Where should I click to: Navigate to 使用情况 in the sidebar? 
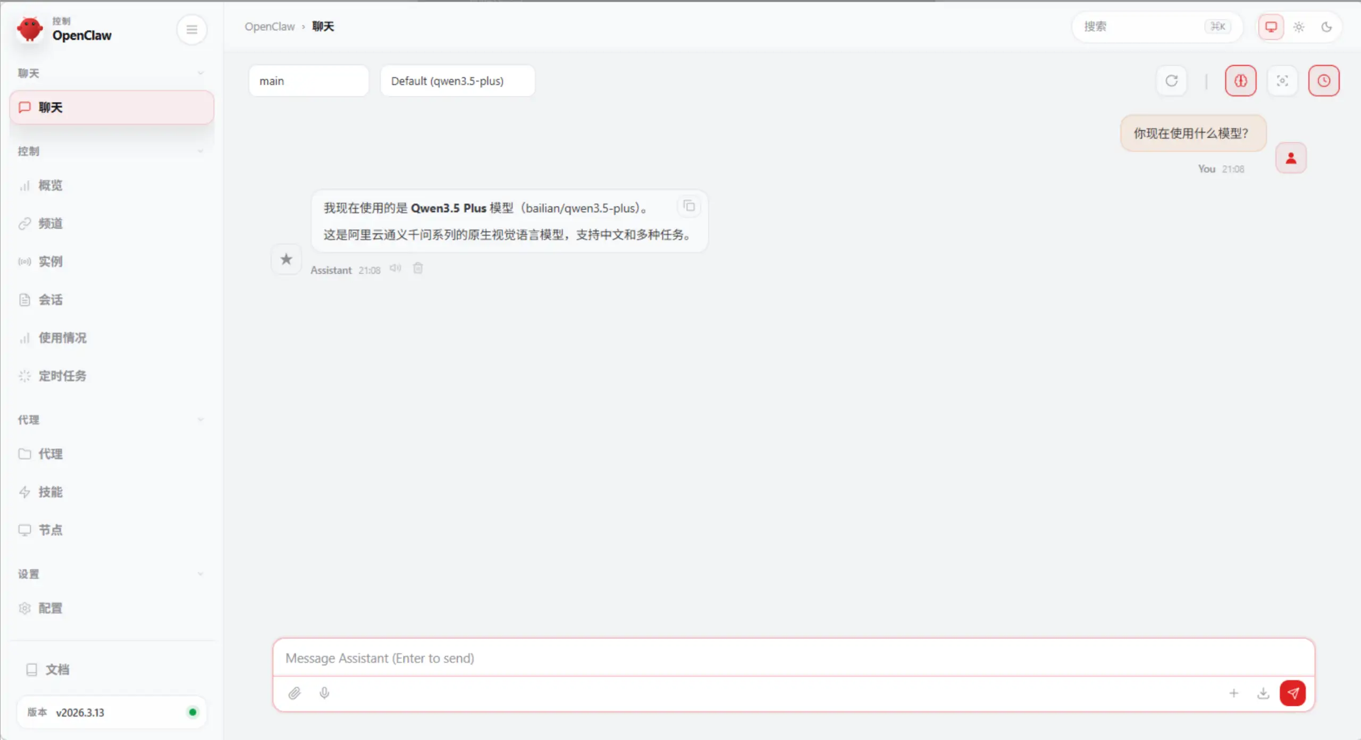tap(62, 338)
